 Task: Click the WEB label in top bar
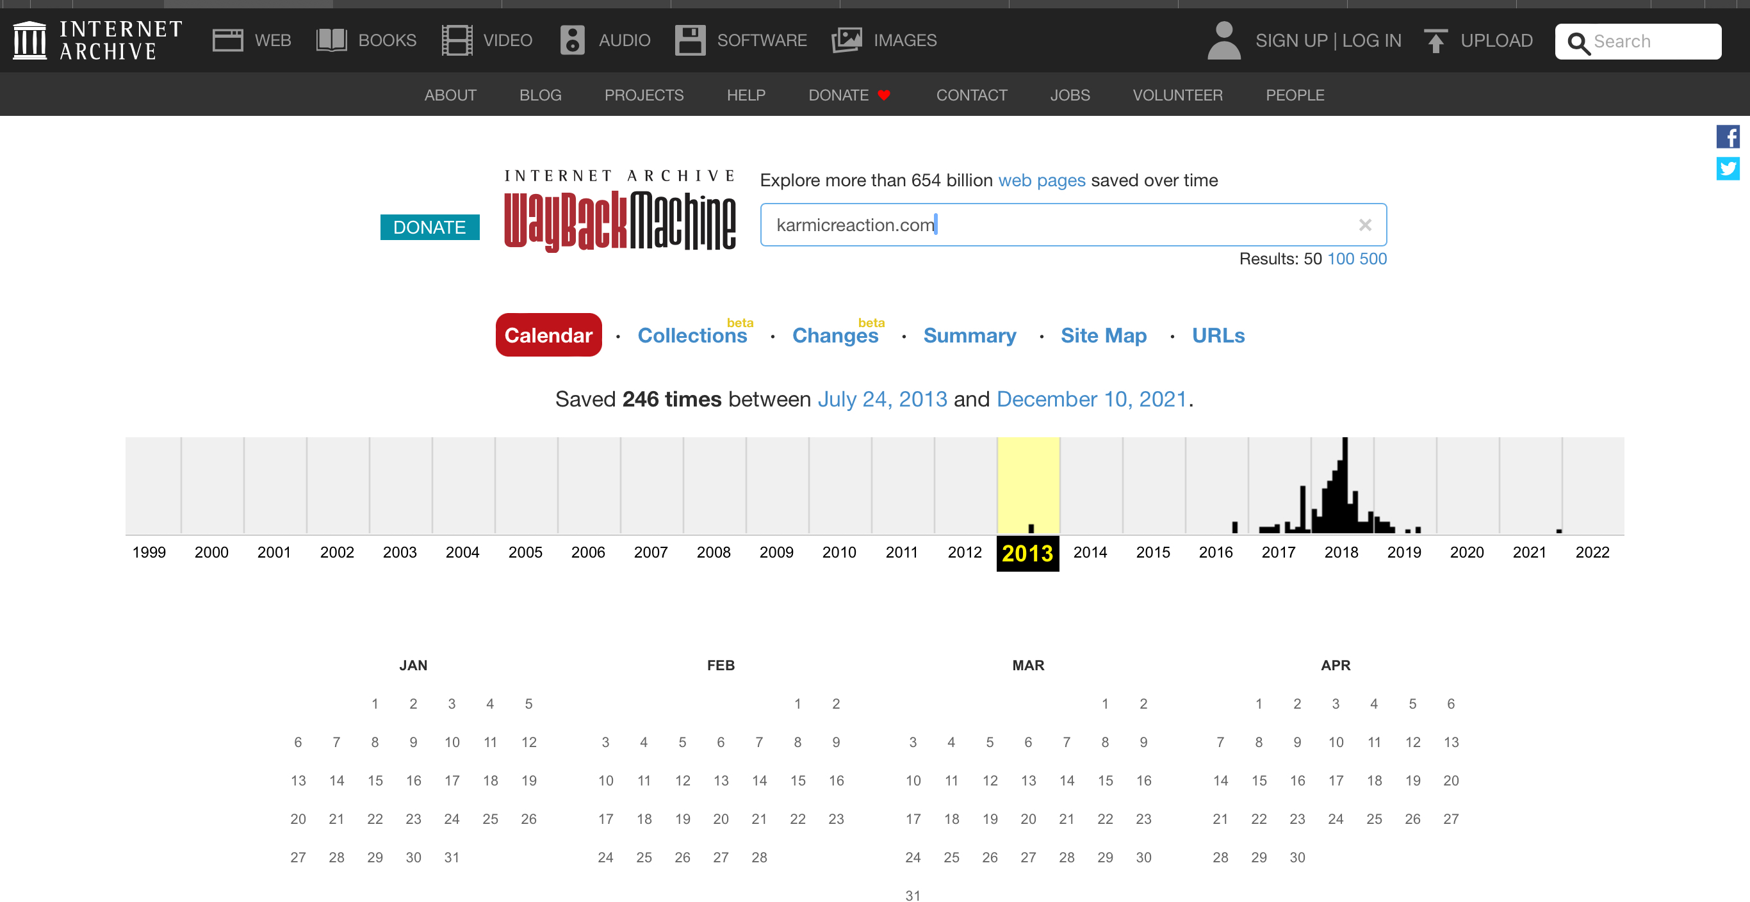tap(273, 41)
